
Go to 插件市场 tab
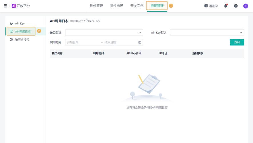(x=117, y=6)
